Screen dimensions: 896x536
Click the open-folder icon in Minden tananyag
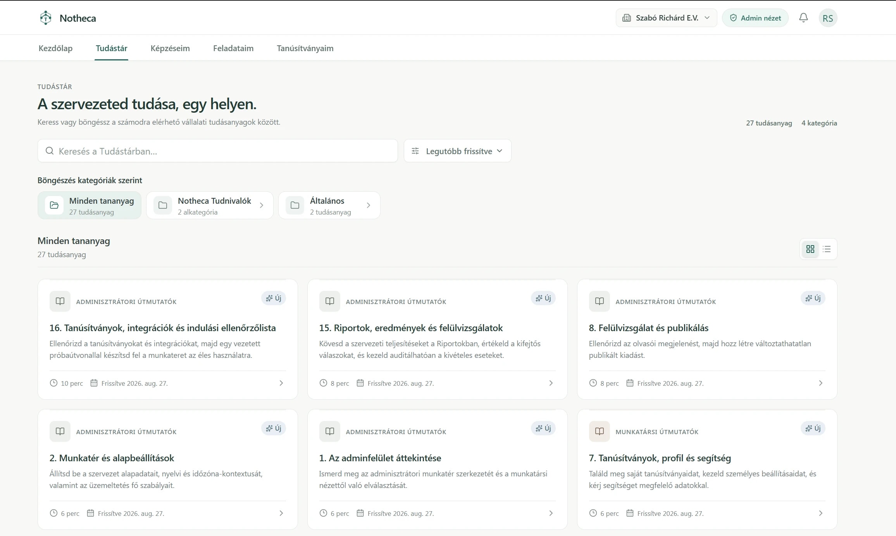54,205
